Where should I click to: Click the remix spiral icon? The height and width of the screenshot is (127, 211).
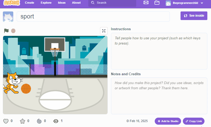pos(39,121)
